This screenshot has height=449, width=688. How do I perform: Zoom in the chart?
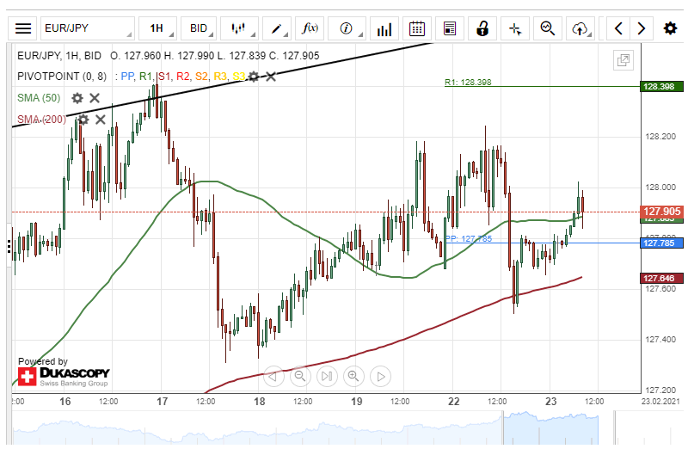click(353, 376)
